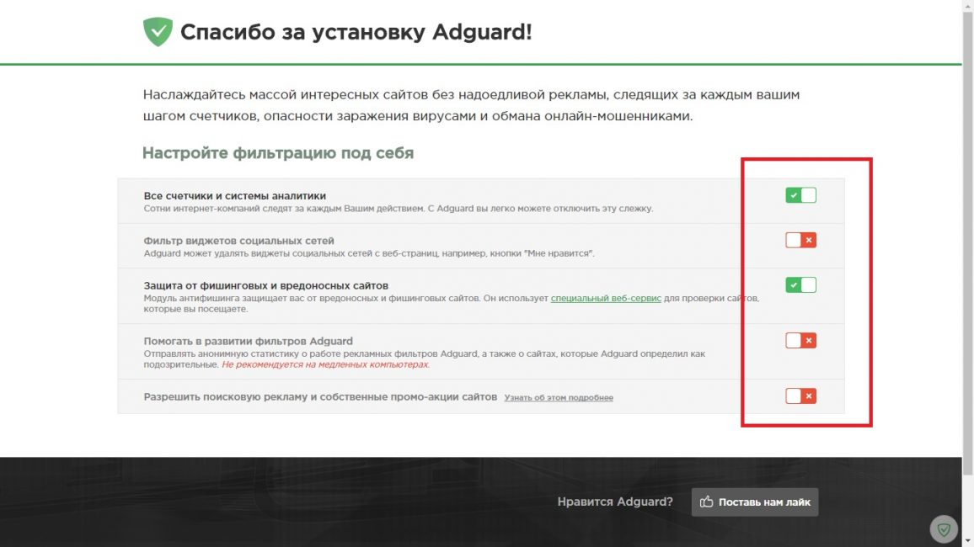Toggle allowing search ads and site promotions
The width and height of the screenshot is (974, 547).
point(800,396)
